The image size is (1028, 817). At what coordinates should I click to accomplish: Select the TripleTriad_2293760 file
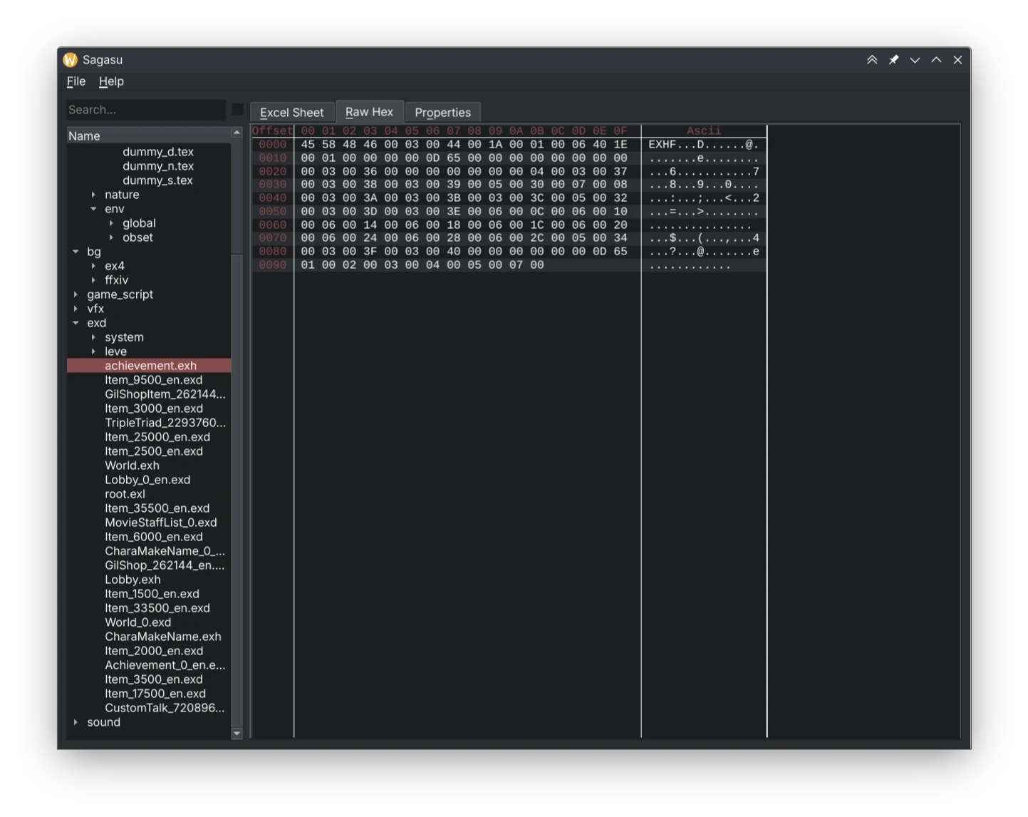pyautogui.click(x=165, y=423)
